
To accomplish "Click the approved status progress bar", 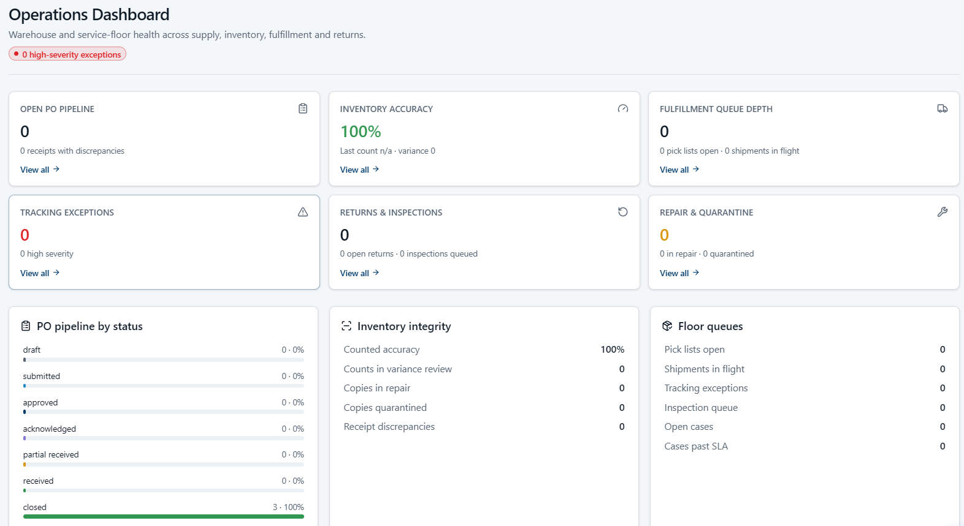I will click(x=164, y=412).
